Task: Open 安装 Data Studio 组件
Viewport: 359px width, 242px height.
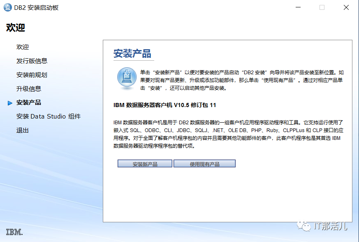Action: tap(49, 116)
